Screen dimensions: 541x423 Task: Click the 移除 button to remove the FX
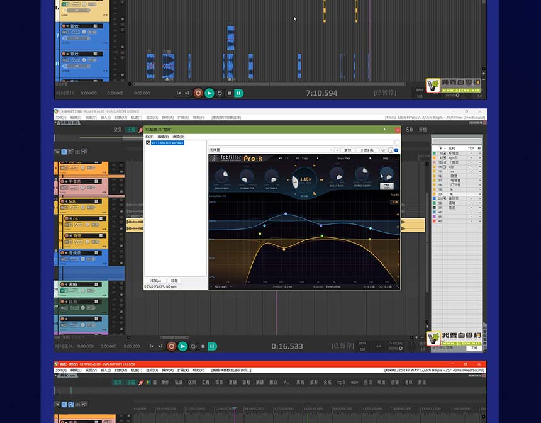(x=175, y=281)
